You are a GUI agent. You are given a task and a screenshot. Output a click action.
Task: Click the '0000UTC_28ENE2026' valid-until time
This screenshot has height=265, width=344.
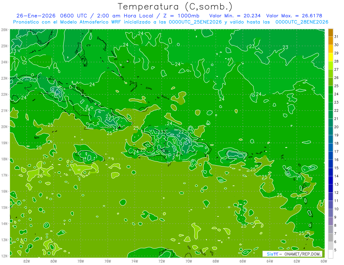302,22
